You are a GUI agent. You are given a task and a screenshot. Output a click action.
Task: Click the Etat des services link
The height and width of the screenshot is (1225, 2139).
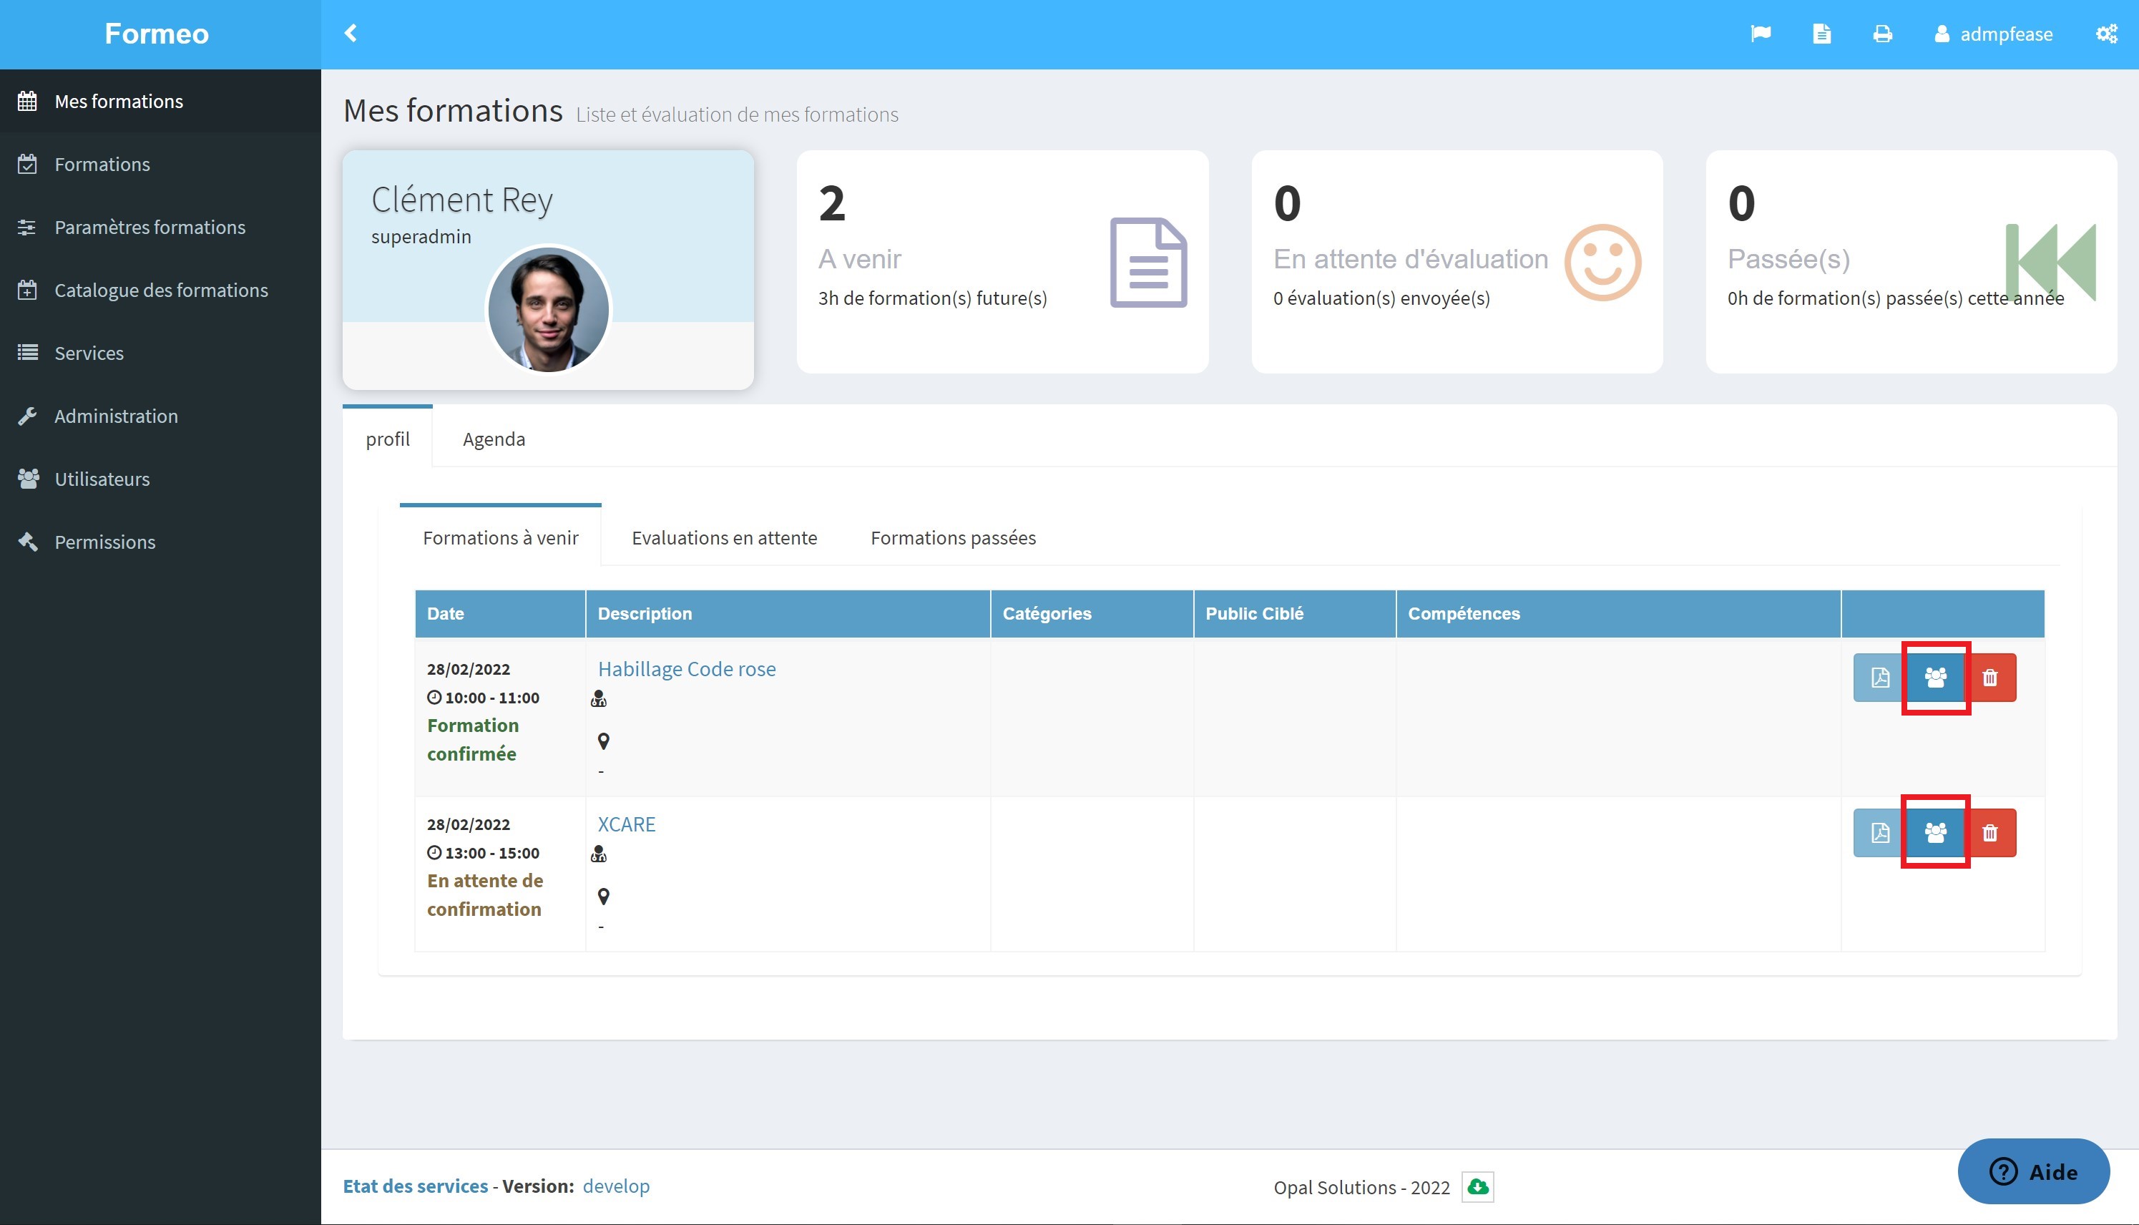(x=415, y=1186)
